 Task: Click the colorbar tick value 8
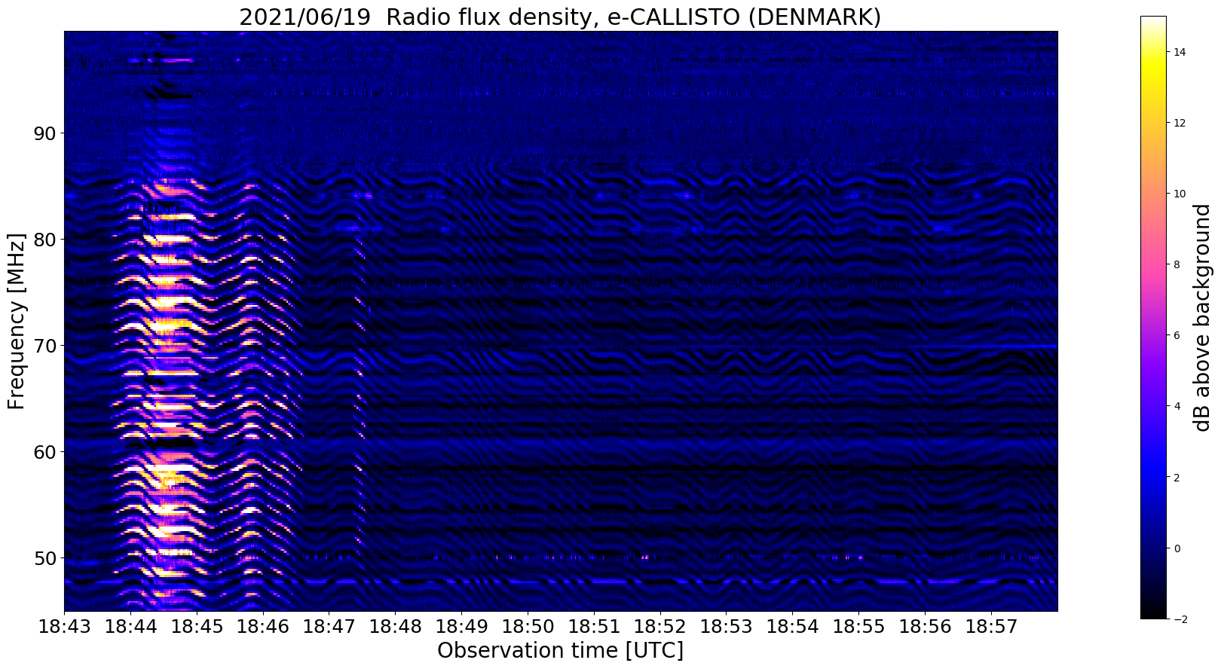point(1177,264)
